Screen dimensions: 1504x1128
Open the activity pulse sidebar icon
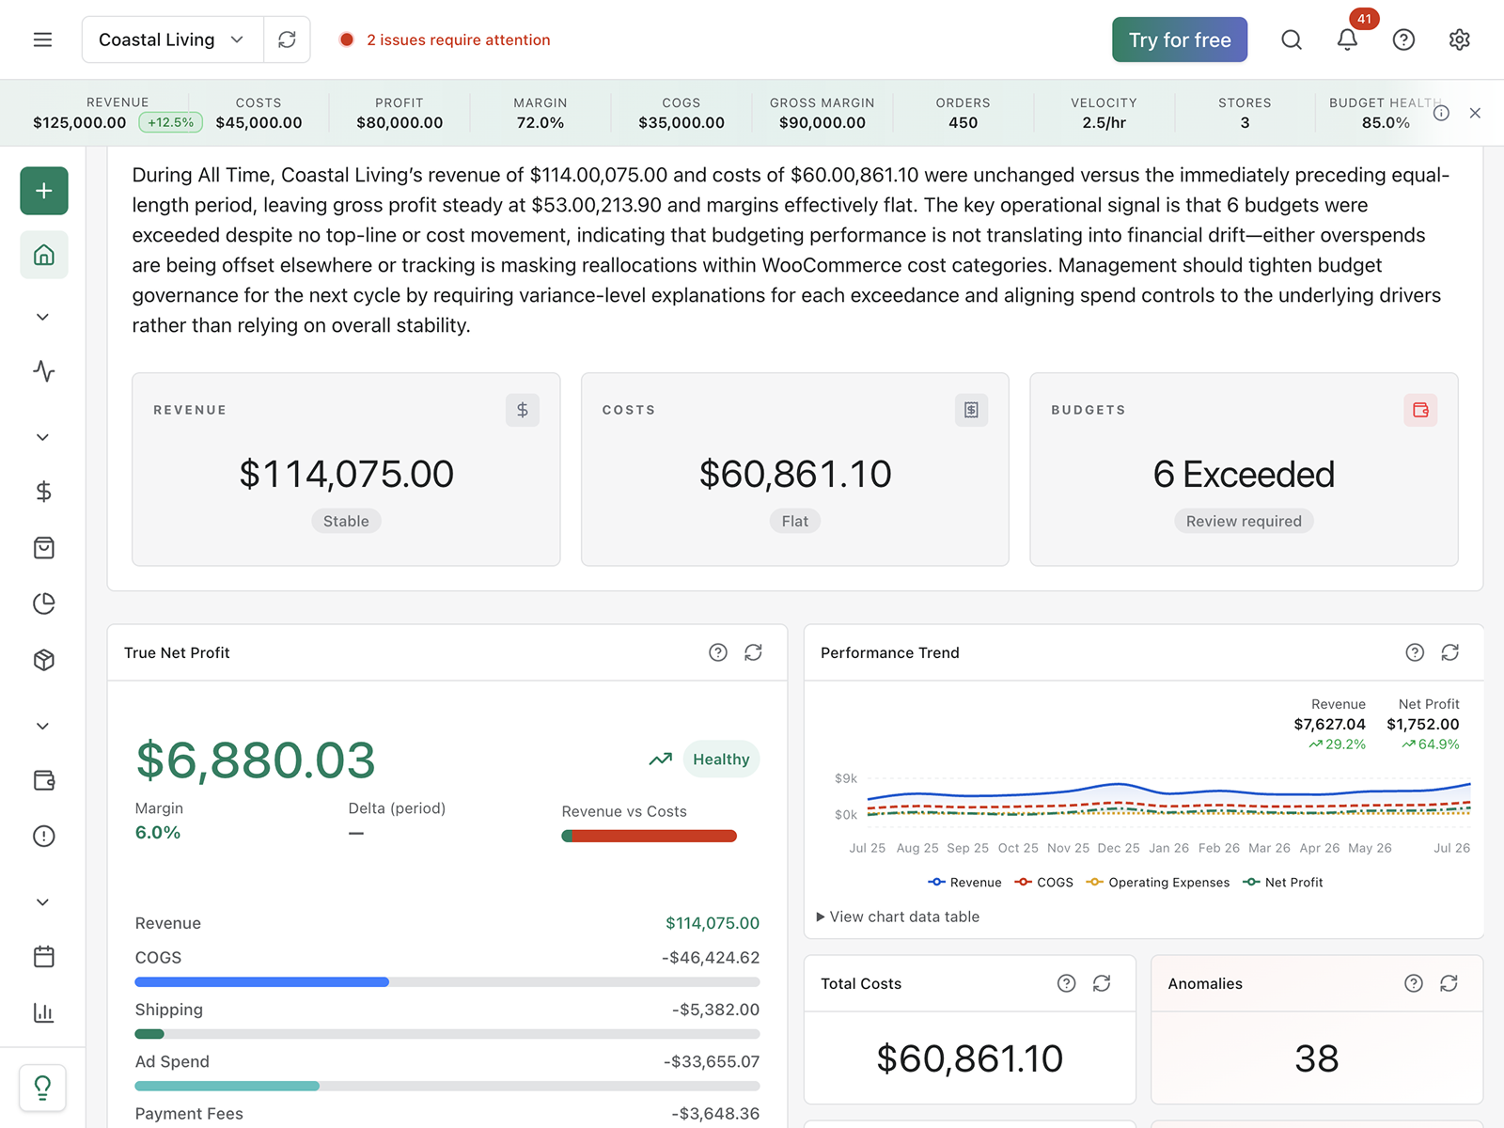[x=44, y=370]
